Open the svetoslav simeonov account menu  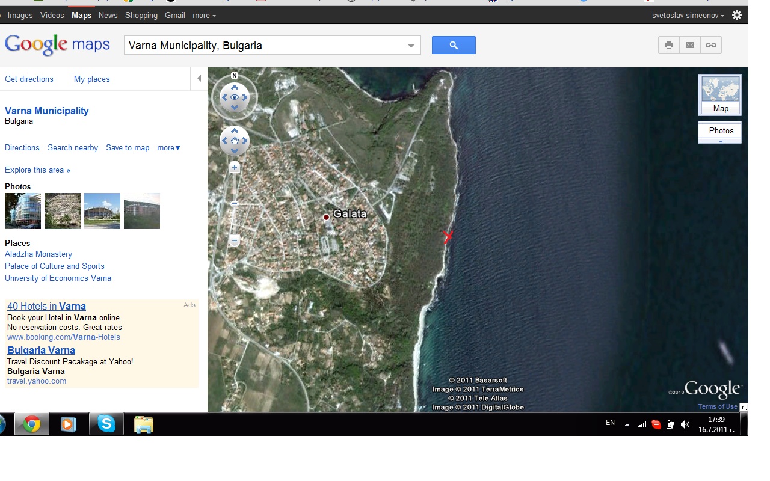688,16
